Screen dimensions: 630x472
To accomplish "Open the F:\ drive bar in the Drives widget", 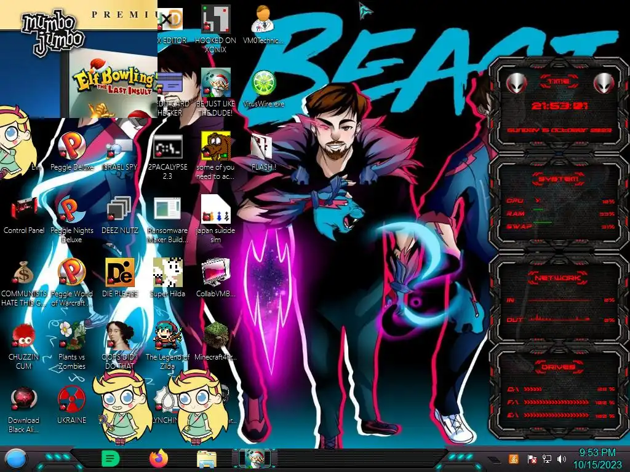I will [560, 402].
